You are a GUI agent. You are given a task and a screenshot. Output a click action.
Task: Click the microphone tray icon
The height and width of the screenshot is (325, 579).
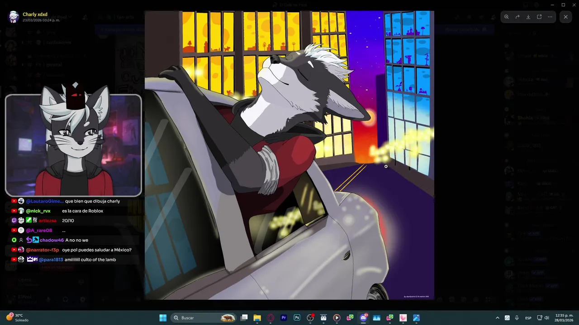point(517,318)
